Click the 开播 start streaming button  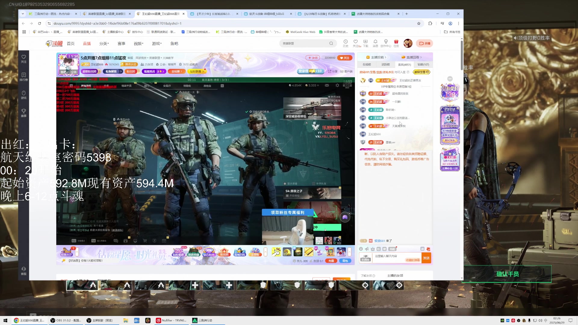[x=424, y=43]
